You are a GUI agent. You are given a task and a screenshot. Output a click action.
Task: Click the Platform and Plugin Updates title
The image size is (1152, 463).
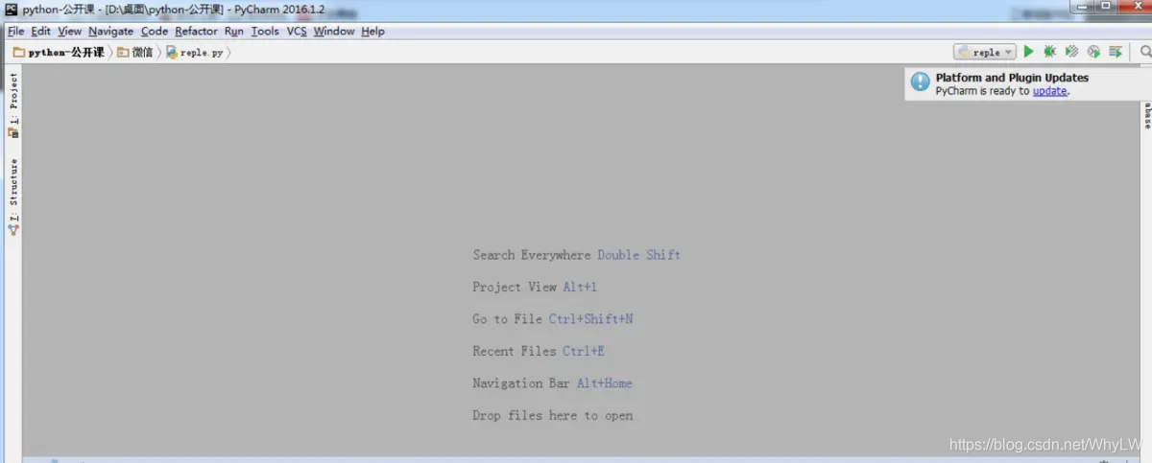tap(1012, 78)
